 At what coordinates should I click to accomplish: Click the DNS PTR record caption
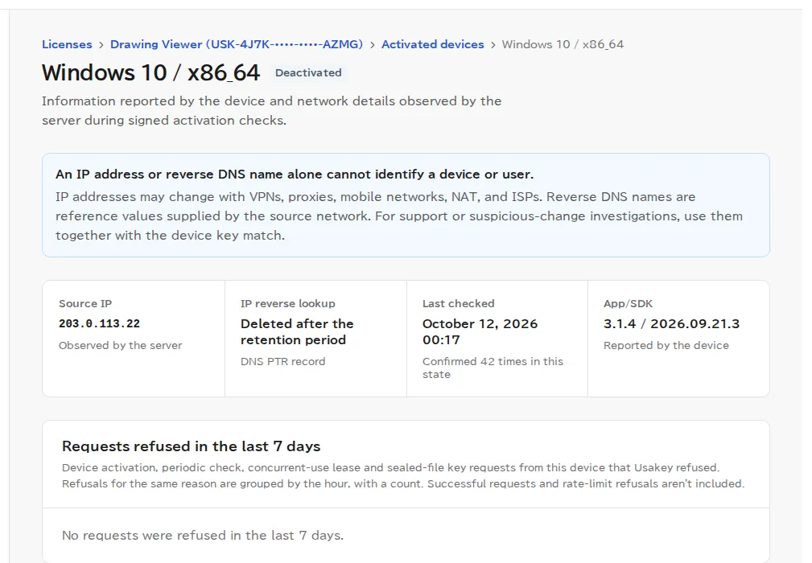click(x=282, y=362)
